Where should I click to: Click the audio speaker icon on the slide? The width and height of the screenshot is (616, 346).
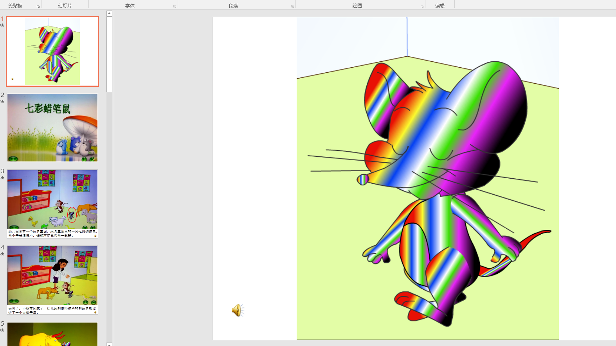click(x=238, y=310)
